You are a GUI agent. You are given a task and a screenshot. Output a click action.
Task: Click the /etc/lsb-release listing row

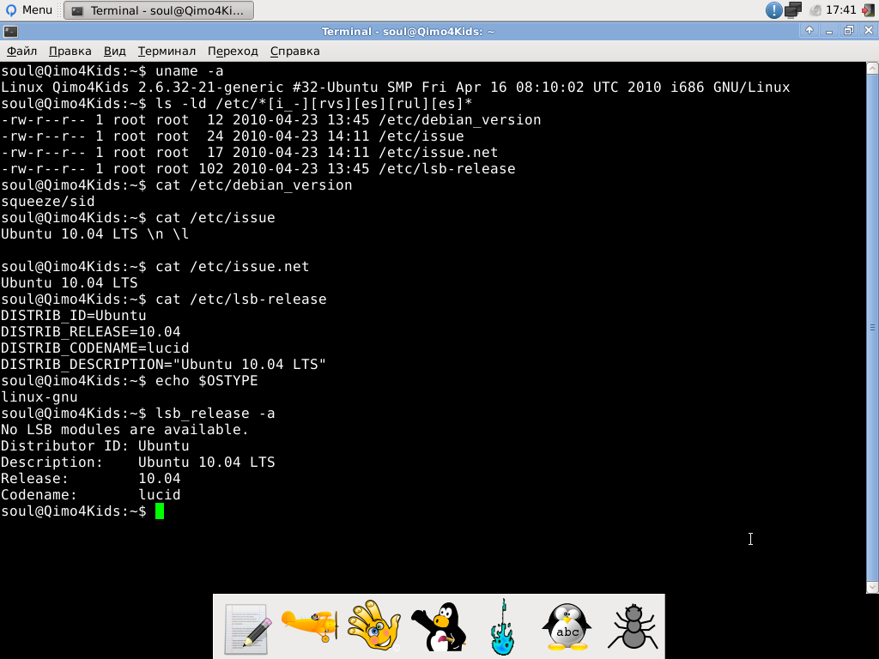[258, 169]
